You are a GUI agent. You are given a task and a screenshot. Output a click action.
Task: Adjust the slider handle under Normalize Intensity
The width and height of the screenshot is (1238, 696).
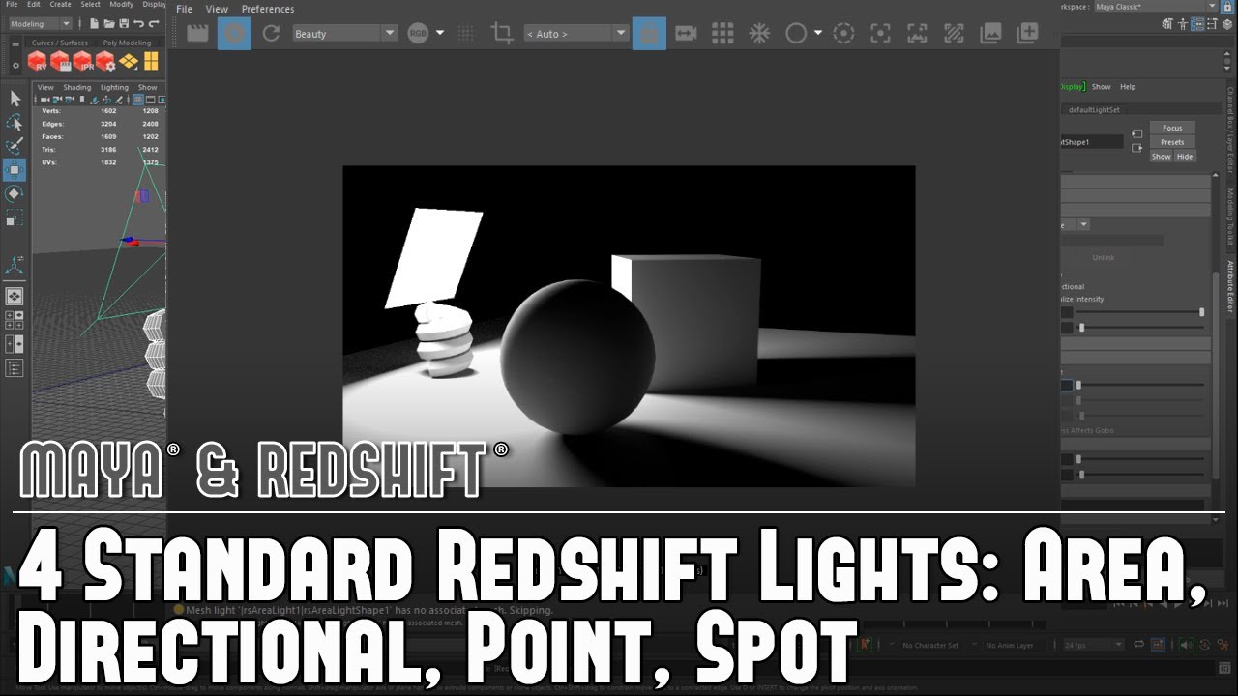1201,312
